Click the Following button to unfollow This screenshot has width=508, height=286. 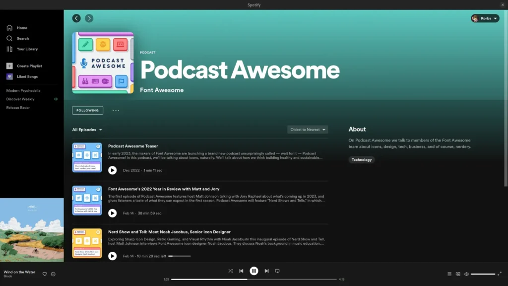click(87, 110)
